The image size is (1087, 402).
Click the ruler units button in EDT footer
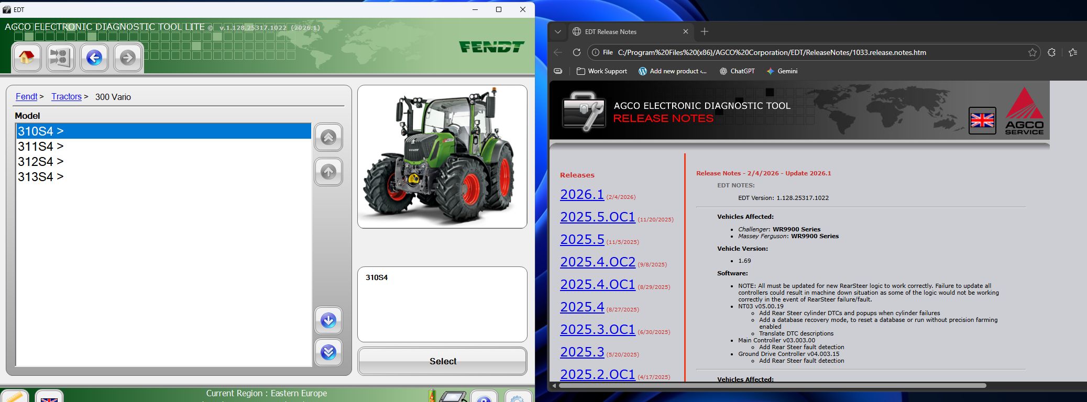point(15,397)
